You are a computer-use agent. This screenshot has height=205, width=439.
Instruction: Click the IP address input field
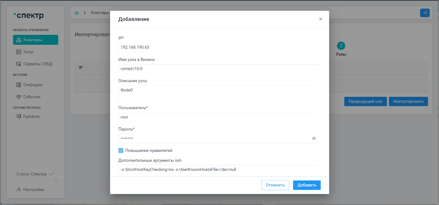(218, 47)
